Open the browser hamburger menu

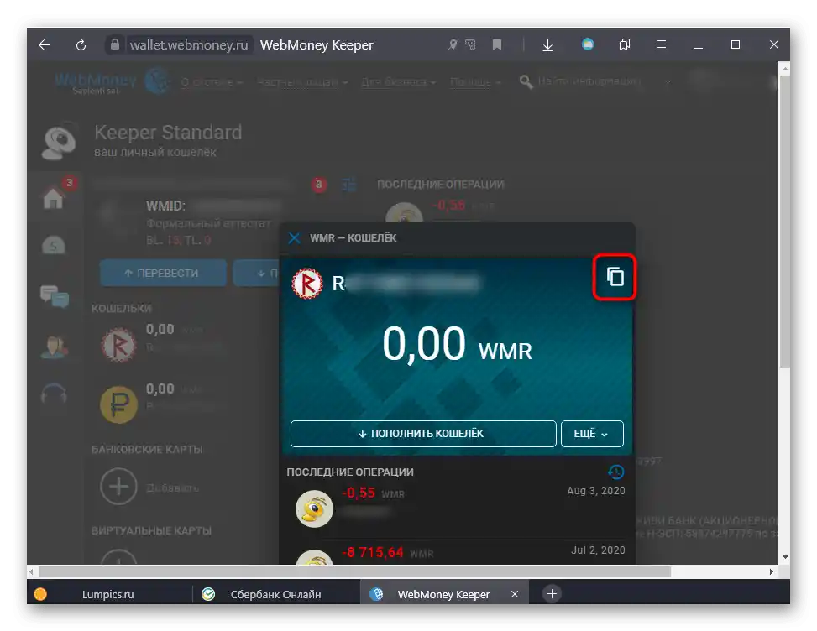[x=662, y=44]
